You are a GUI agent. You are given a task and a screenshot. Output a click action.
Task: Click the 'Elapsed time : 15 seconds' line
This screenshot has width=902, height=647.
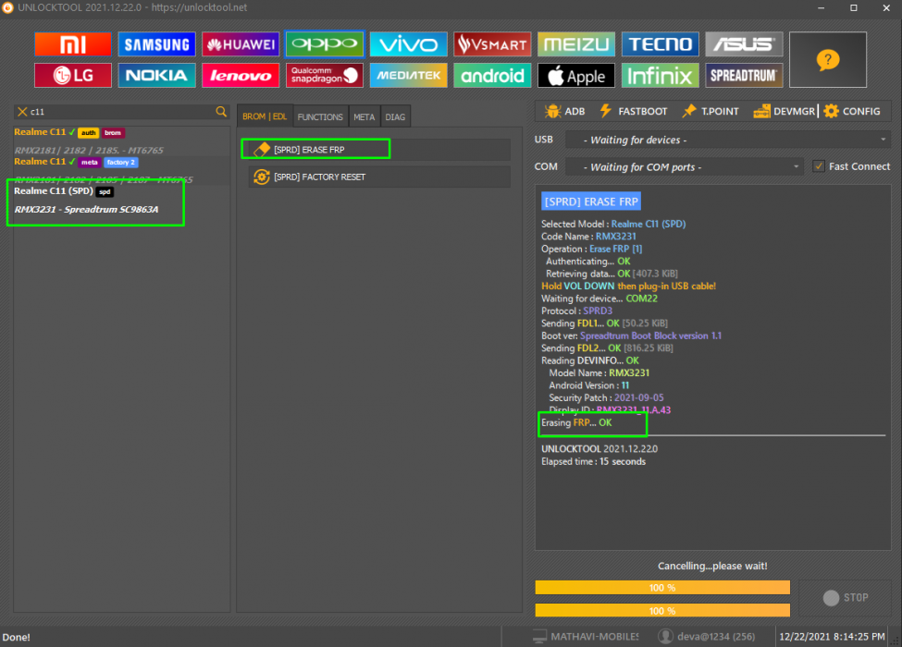pos(593,462)
